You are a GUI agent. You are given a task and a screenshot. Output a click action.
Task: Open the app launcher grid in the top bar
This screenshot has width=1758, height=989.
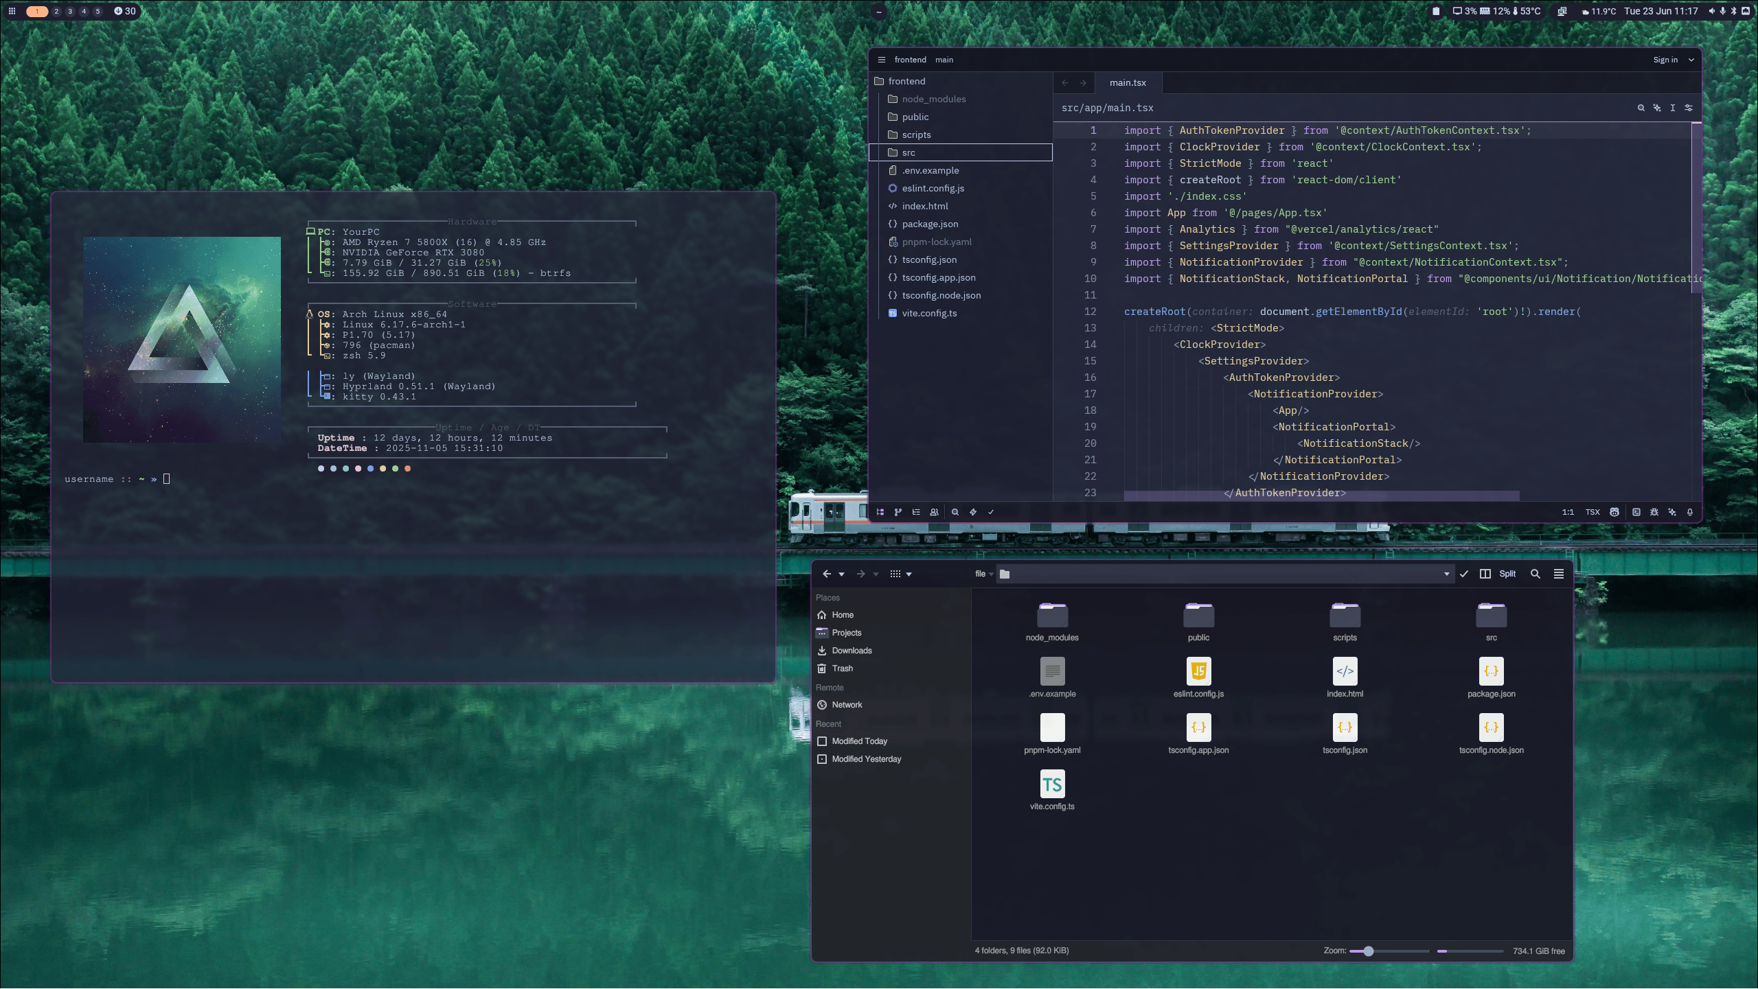pyautogui.click(x=12, y=11)
